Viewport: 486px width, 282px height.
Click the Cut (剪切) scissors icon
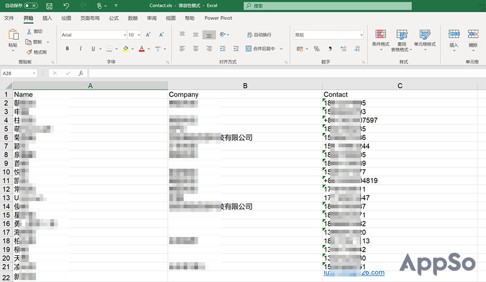click(34, 31)
